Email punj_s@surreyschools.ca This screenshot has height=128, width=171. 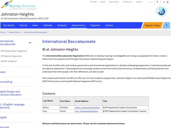(x=86, y=111)
